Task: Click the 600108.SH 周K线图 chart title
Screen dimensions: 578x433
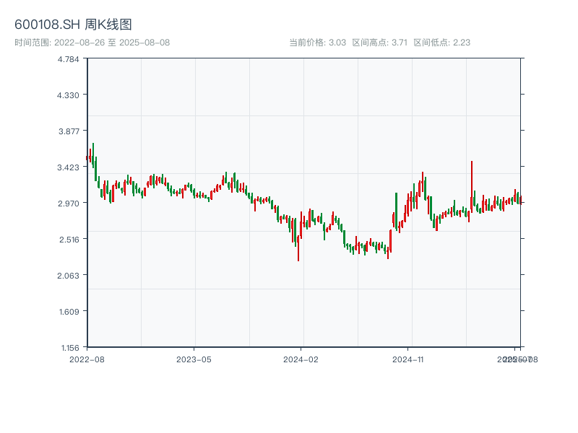Action: coord(73,25)
